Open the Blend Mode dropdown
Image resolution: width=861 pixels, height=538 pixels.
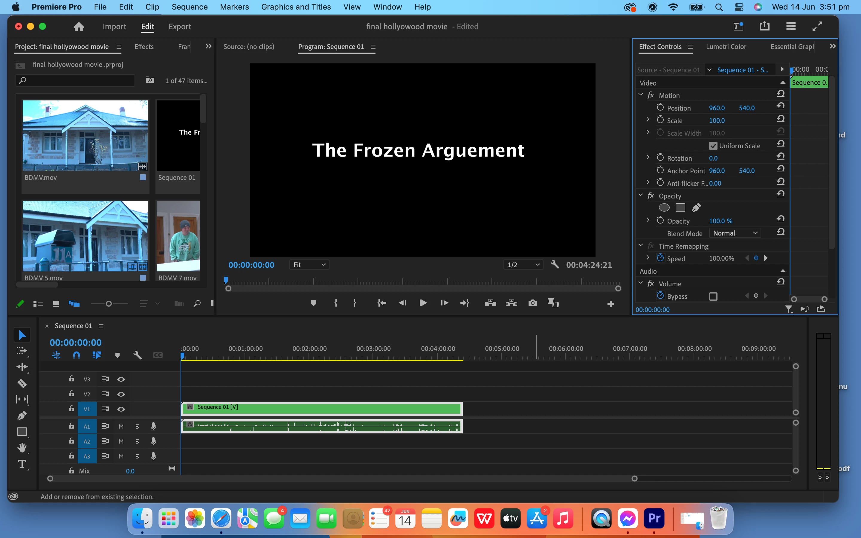(735, 233)
